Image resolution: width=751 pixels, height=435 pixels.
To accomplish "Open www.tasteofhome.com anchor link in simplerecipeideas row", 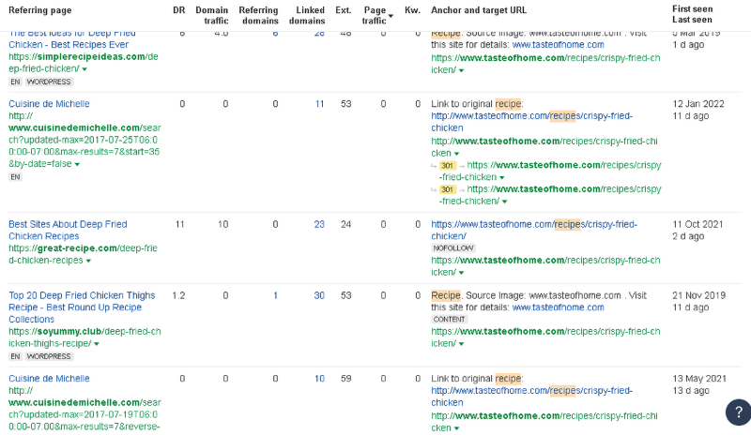I will [x=558, y=45].
